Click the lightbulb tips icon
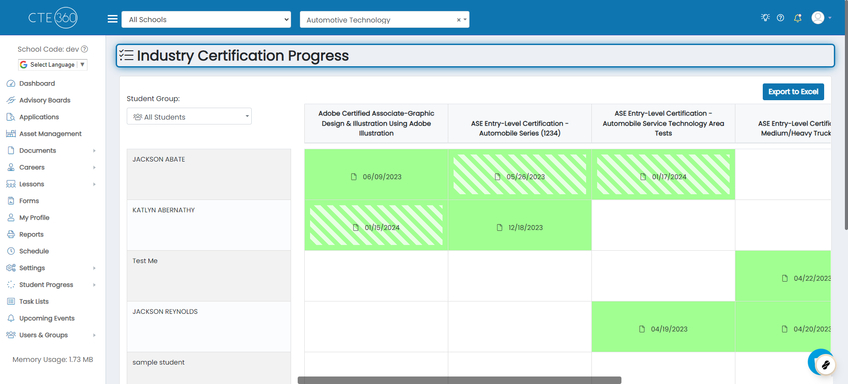The width and height of the screenshot is (848, 384). [x=765, y=18]
